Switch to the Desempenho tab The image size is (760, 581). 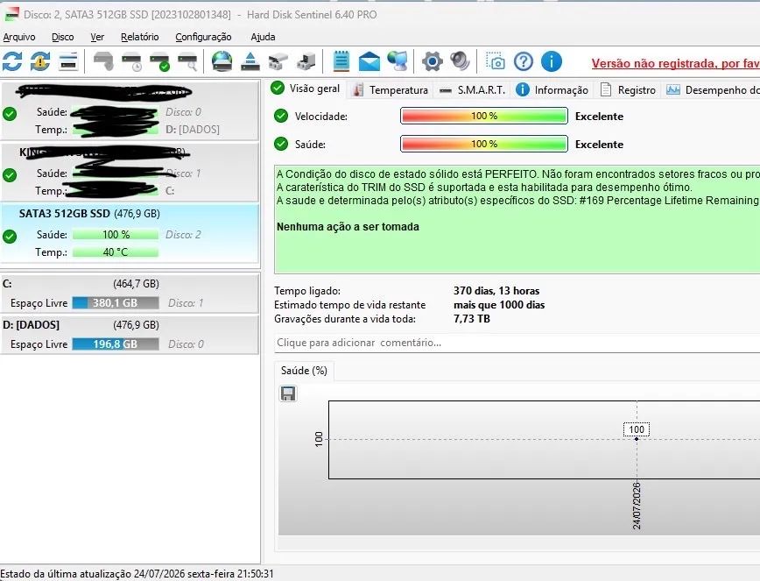pyautogui.click(x=713, y=90)
